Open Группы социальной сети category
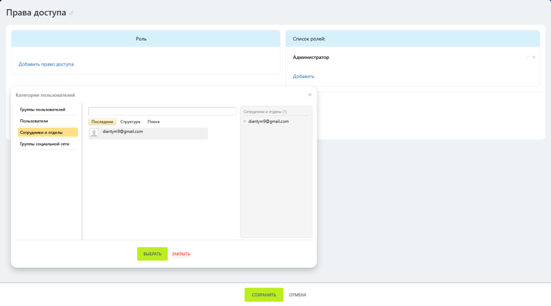Viewport: 551px width, 306px height. coord(44,144)
